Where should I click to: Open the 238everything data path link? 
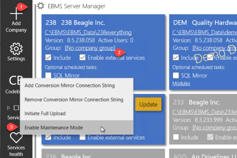[88, 32]
